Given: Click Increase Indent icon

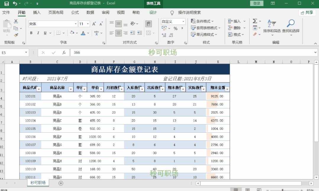Looking at the screenshot, I should coord(140,33).
